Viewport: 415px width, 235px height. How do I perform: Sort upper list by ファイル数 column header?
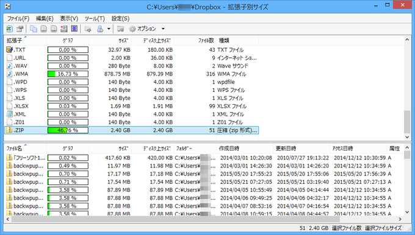pyautogui.click(x=195, y=40)
